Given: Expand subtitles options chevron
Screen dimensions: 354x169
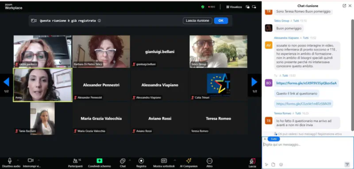Looking at the screenshot, I should (x=175, y=160).
